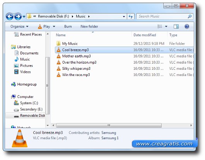The height and width of the screenshot is (160, 205).
Task: Open Secondary (E:) drive
Action: pos(31,109)
